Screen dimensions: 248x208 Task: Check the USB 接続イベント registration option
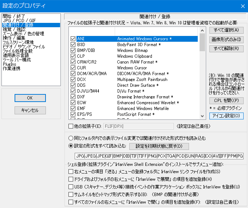[71, 187]
